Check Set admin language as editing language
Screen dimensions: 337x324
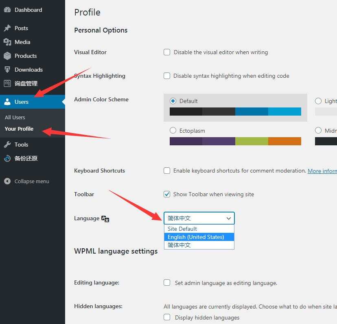(x=167, y=282)
